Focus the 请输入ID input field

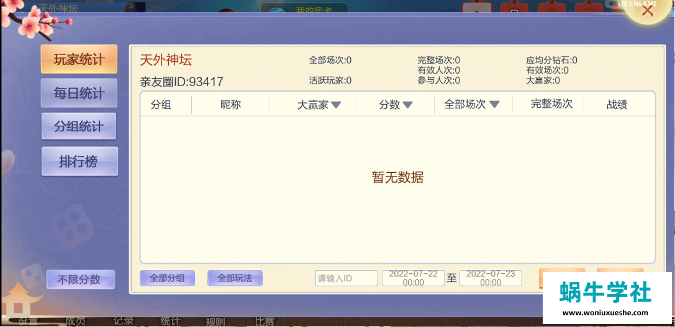tap(347, 278)
